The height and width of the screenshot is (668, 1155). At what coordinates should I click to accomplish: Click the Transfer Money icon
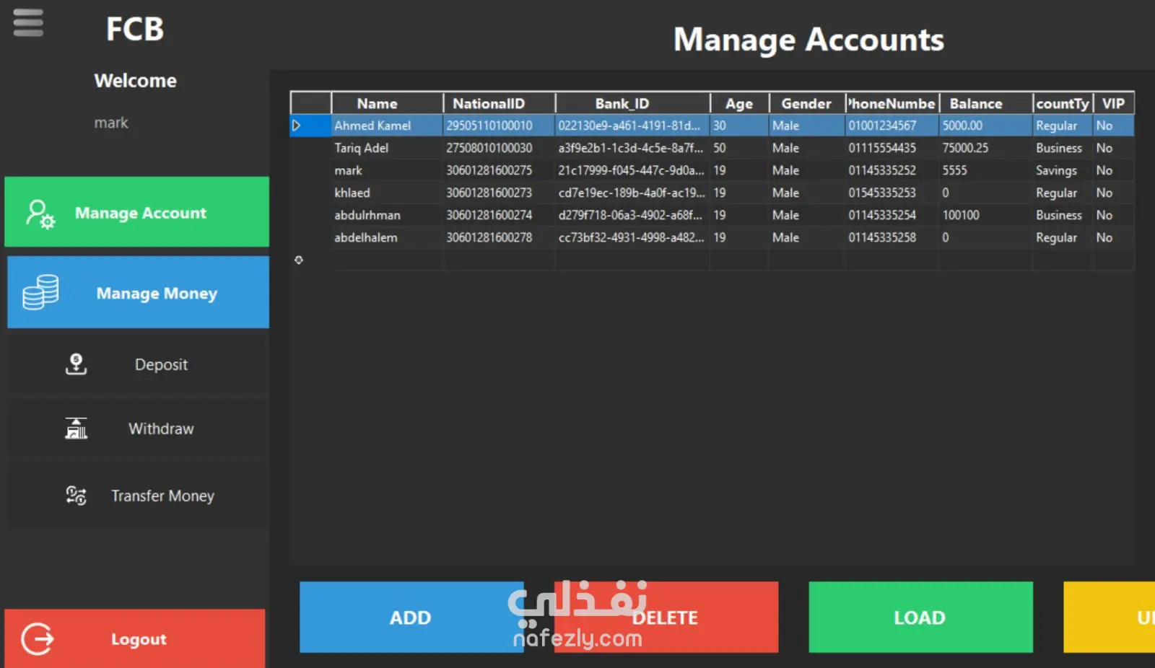pyautogui.click(x=76, y=496)
